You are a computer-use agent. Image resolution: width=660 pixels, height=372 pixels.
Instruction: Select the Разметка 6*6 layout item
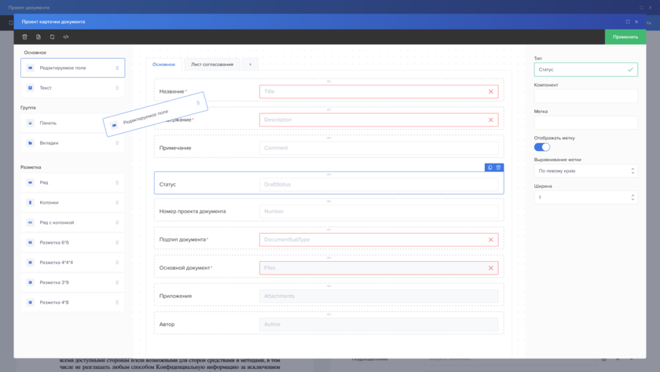72,242
